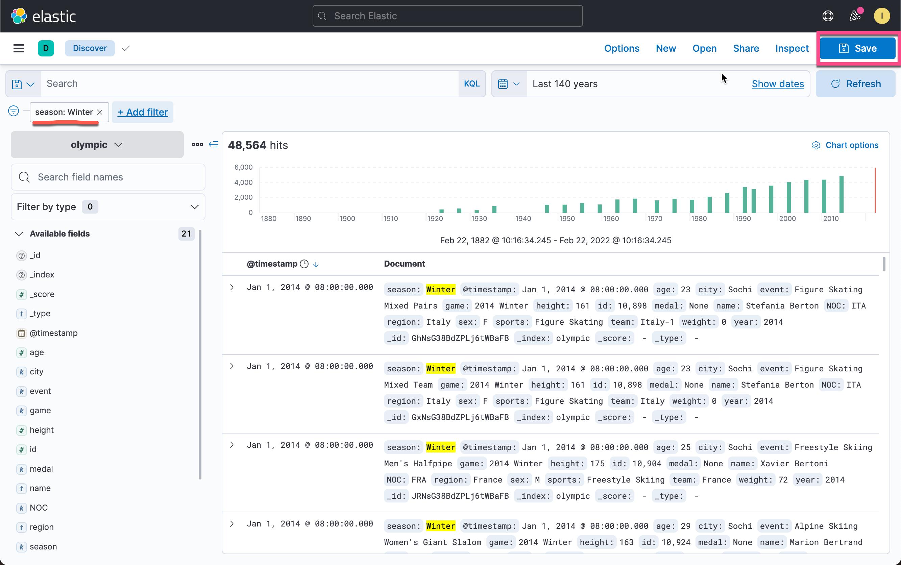
Task: Change the olympic index pattern
Action: pos(97,145)
